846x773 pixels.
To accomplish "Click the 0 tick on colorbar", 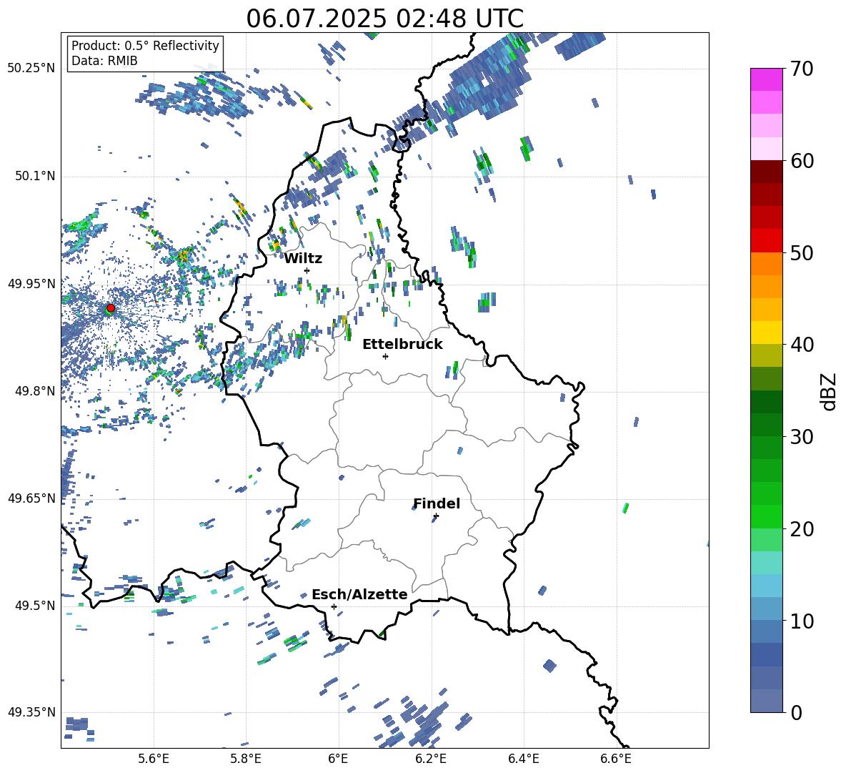I will (x=796, y=712).
